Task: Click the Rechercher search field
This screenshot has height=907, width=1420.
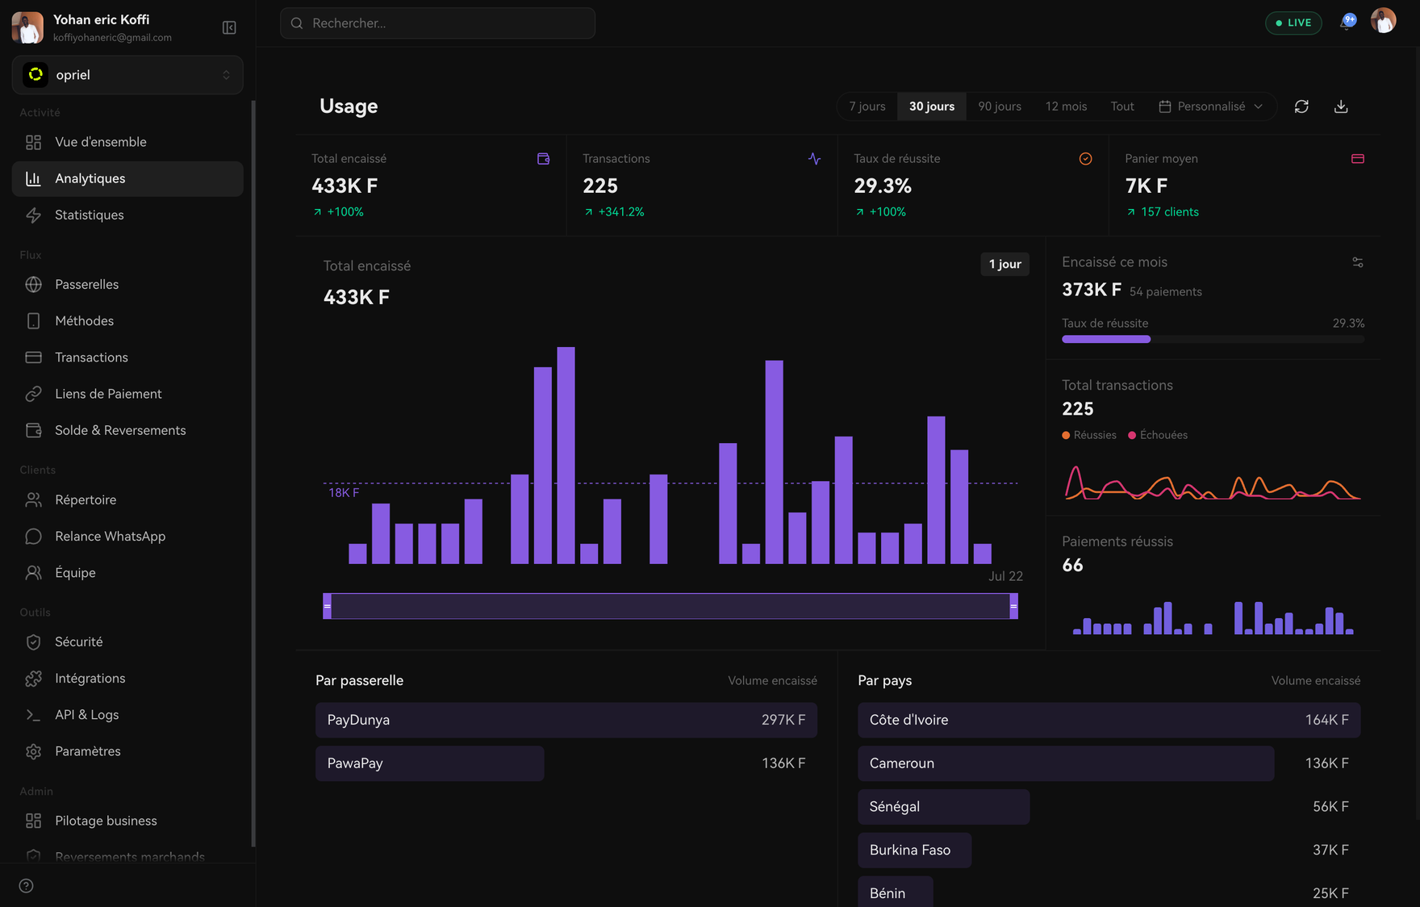Action: pos(437,23)
